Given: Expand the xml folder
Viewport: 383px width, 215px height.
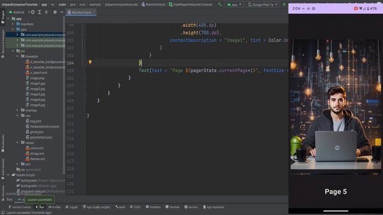Looking at the screenshot, I should click(x=17, y=164).
